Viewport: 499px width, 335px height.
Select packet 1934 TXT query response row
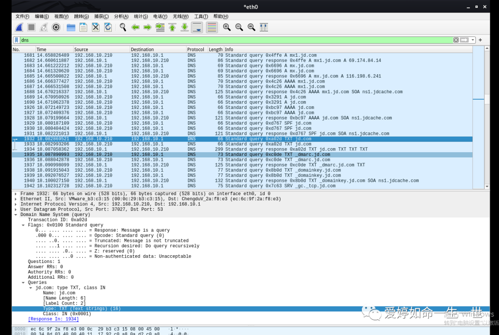tap(242, 150)
